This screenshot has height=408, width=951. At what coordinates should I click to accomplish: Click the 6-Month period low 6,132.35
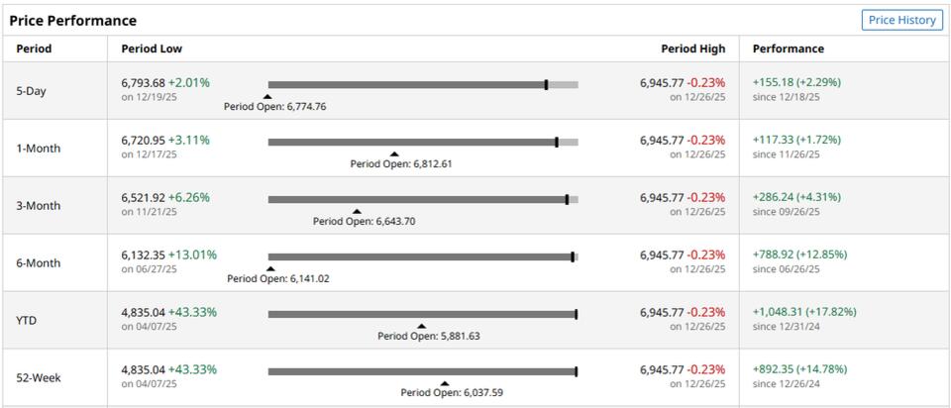[143, 255]
